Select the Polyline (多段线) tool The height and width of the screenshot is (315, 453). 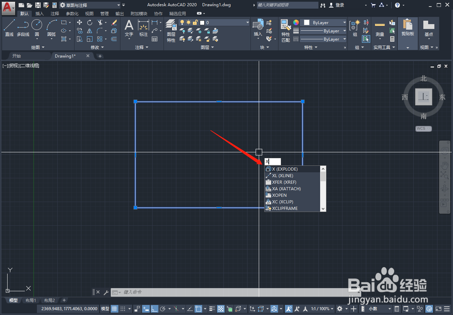[23, 28]
